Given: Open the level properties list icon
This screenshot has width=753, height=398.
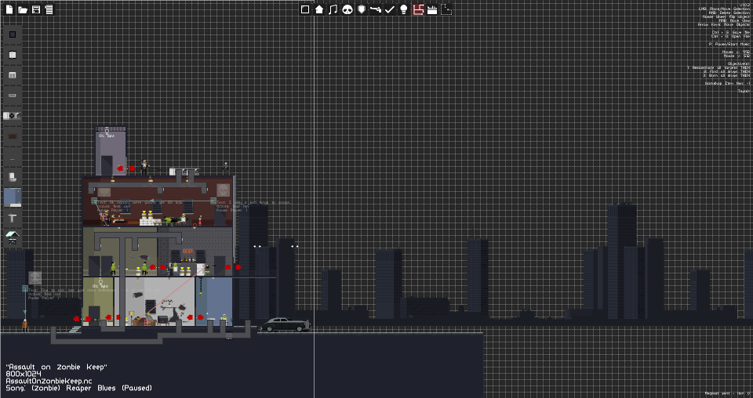Looking at the screenshot, I should click(x=49, y=9).
